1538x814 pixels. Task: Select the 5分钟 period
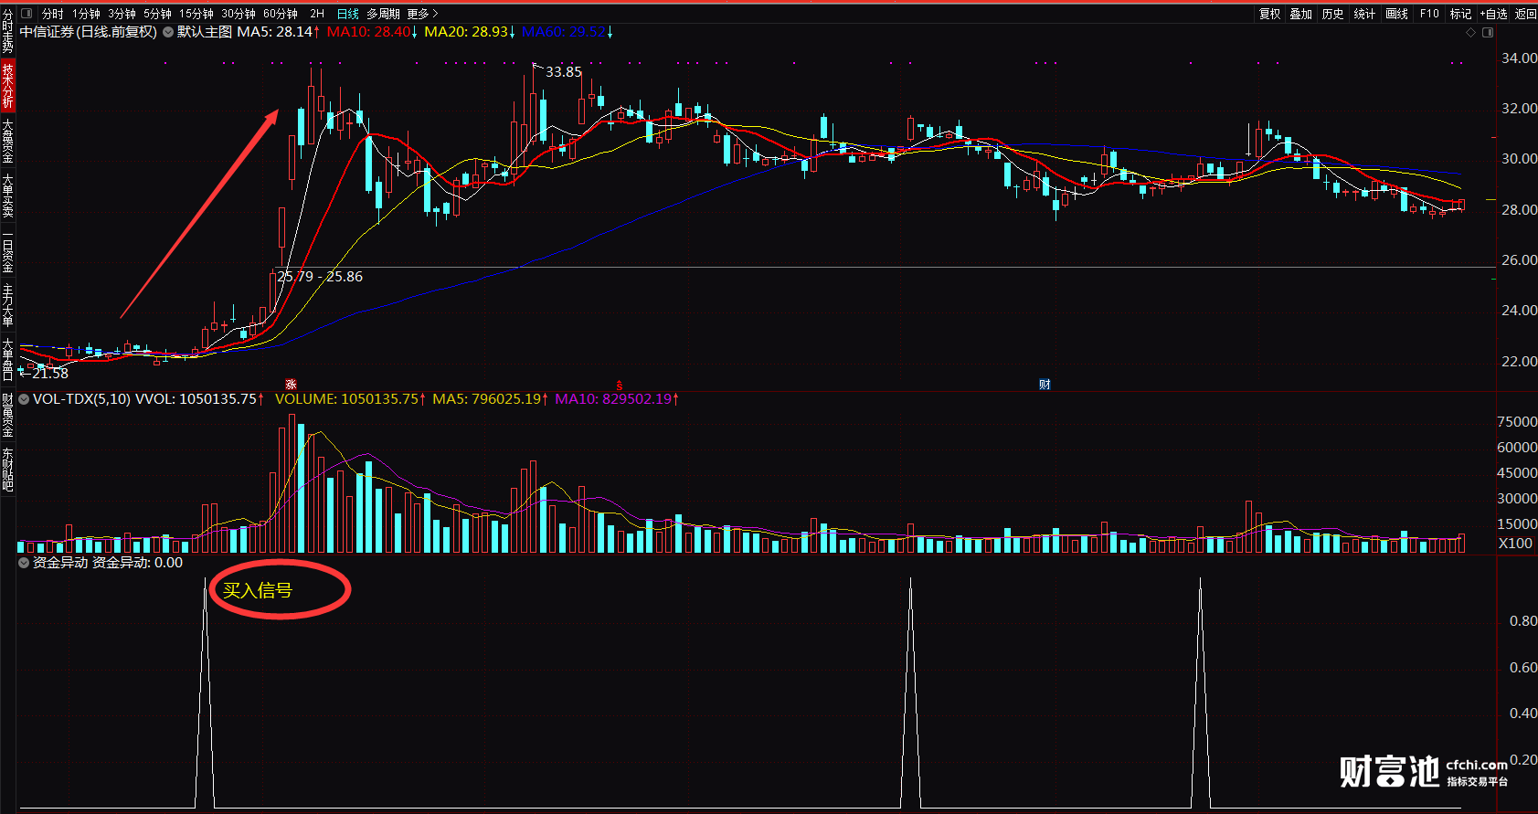tap(157, 14)
